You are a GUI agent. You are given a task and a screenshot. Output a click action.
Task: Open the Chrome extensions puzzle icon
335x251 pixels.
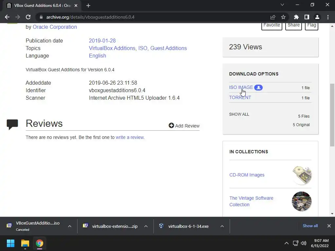296,17
